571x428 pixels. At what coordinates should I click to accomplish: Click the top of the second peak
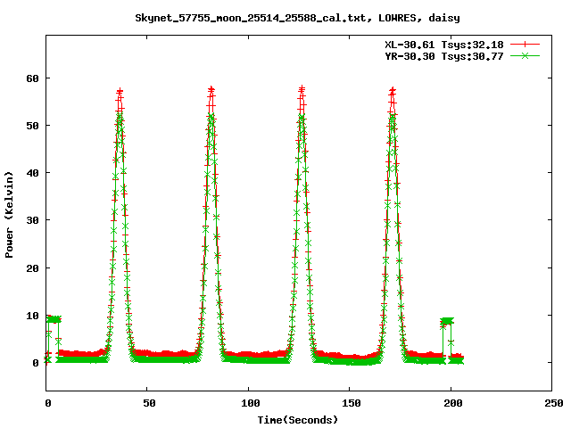pos(211,89)
